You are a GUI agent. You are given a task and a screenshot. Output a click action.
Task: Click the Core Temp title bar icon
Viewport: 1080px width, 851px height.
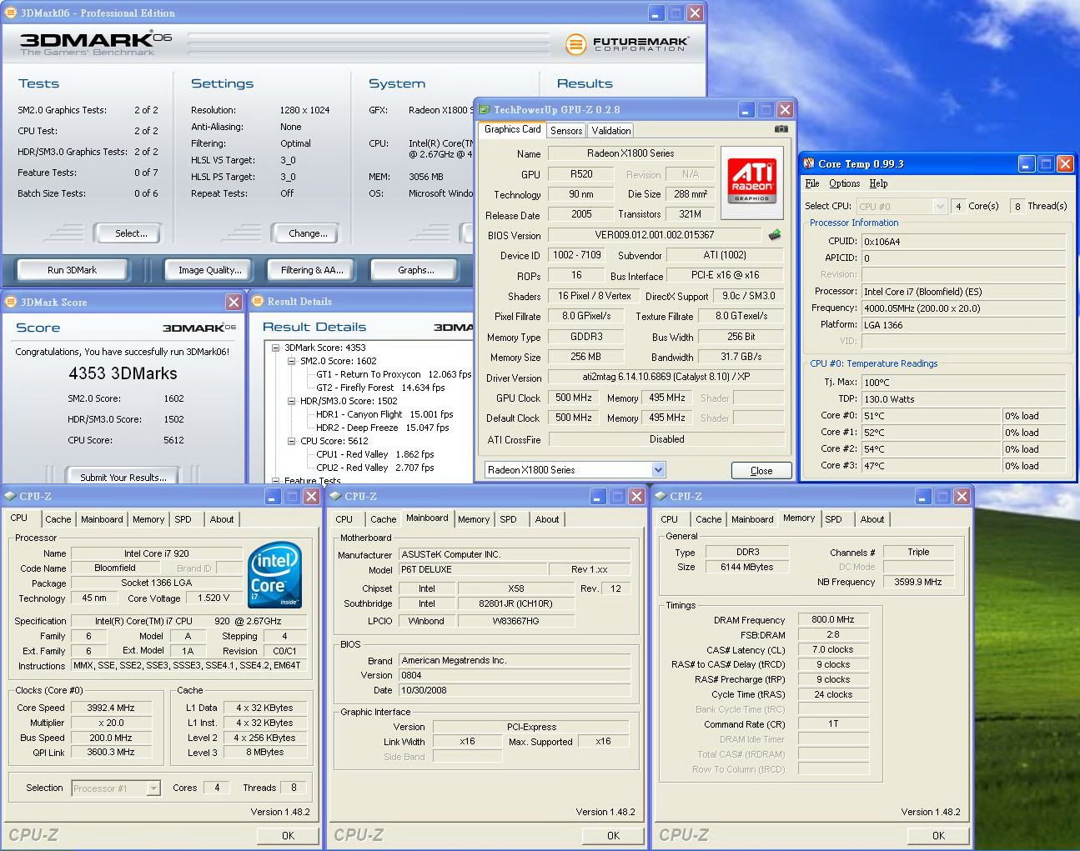point(808,163)
